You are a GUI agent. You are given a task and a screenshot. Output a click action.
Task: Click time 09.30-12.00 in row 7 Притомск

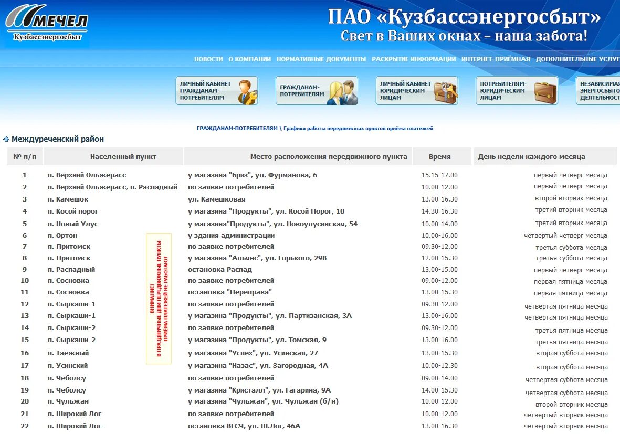point(440,247)
